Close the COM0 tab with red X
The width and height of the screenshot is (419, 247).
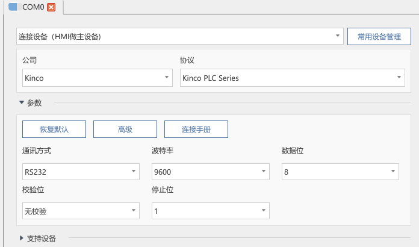click(51, 7)
